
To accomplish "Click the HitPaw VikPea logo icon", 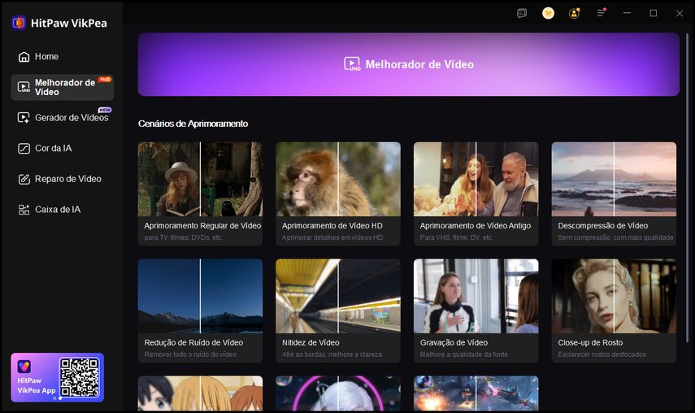I will click(x=18, y=23).
